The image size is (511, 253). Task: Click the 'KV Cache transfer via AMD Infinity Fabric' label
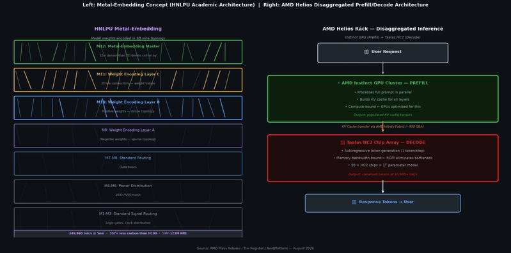click(x=382, y=126)
